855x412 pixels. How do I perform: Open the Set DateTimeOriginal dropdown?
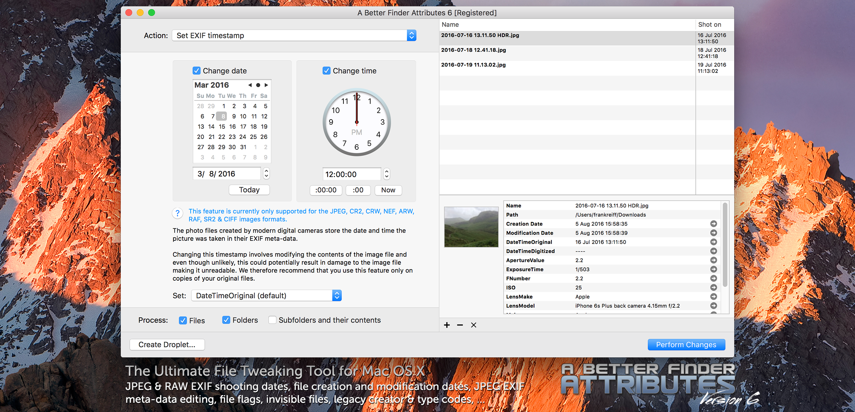(x=266, y=295)
